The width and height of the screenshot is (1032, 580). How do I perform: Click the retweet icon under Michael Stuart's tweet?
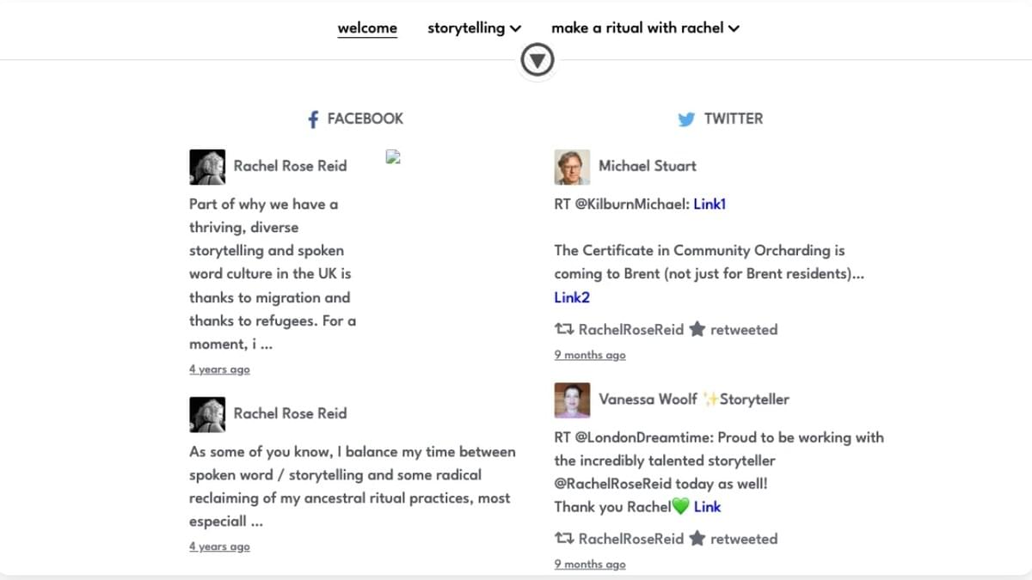(564, 329)
